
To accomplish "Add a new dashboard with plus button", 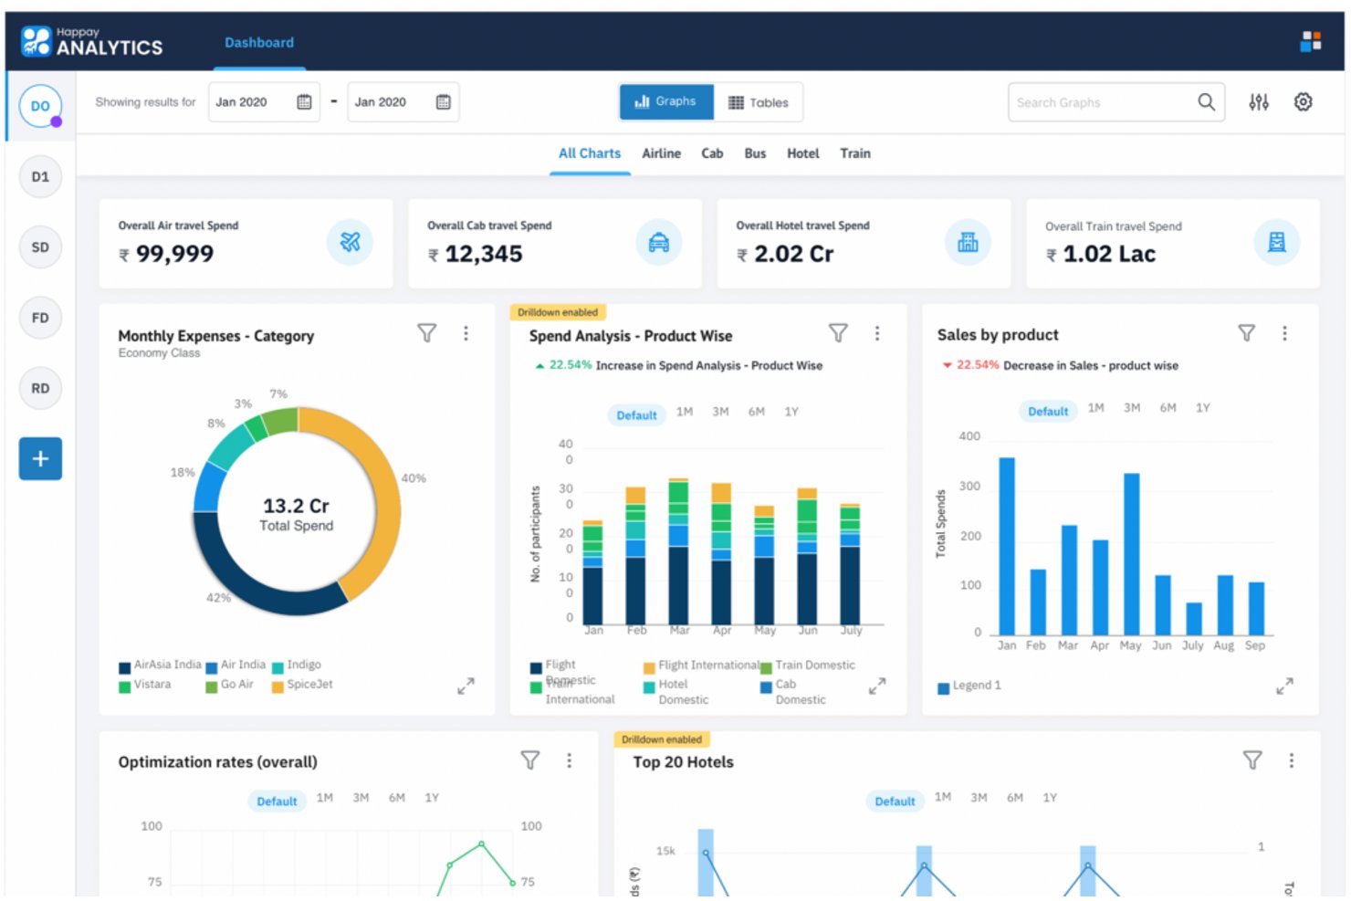I will pos(40,458).
